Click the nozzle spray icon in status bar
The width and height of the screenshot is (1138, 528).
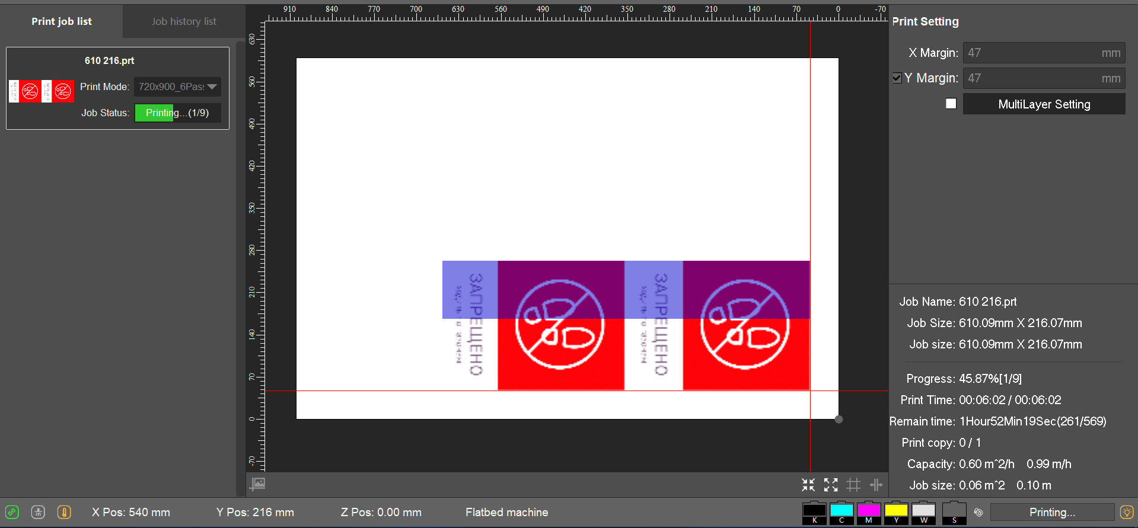pos(38,512)
